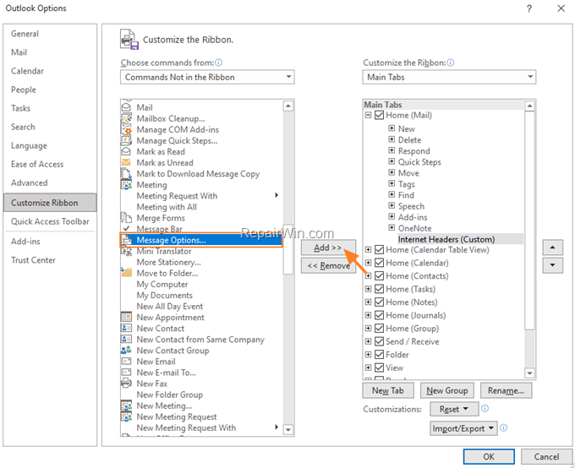Click the << Remove button
The height and width of the screenshot is (468, 575).
[328, 265]
